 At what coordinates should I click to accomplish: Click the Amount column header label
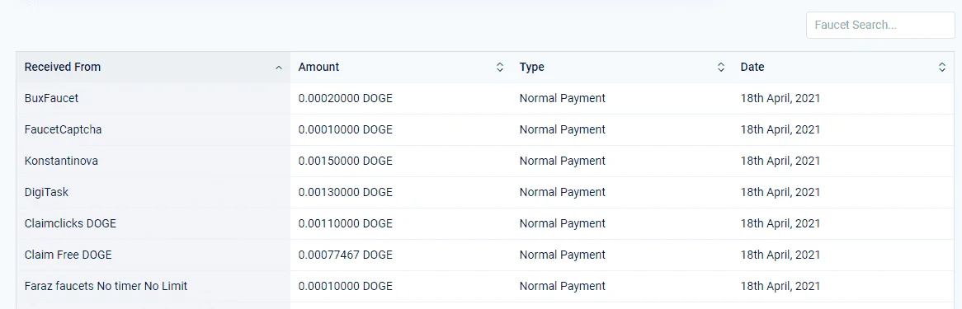[x=318, y=68]
